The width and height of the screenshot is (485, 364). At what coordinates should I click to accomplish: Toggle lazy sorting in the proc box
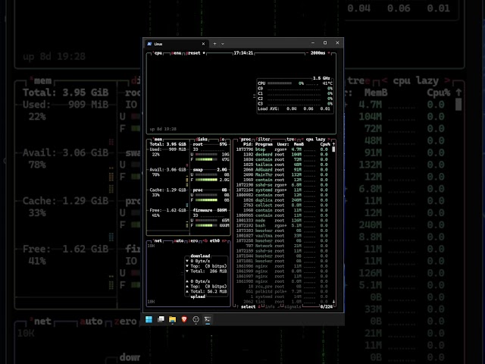[x=321, y=140]
